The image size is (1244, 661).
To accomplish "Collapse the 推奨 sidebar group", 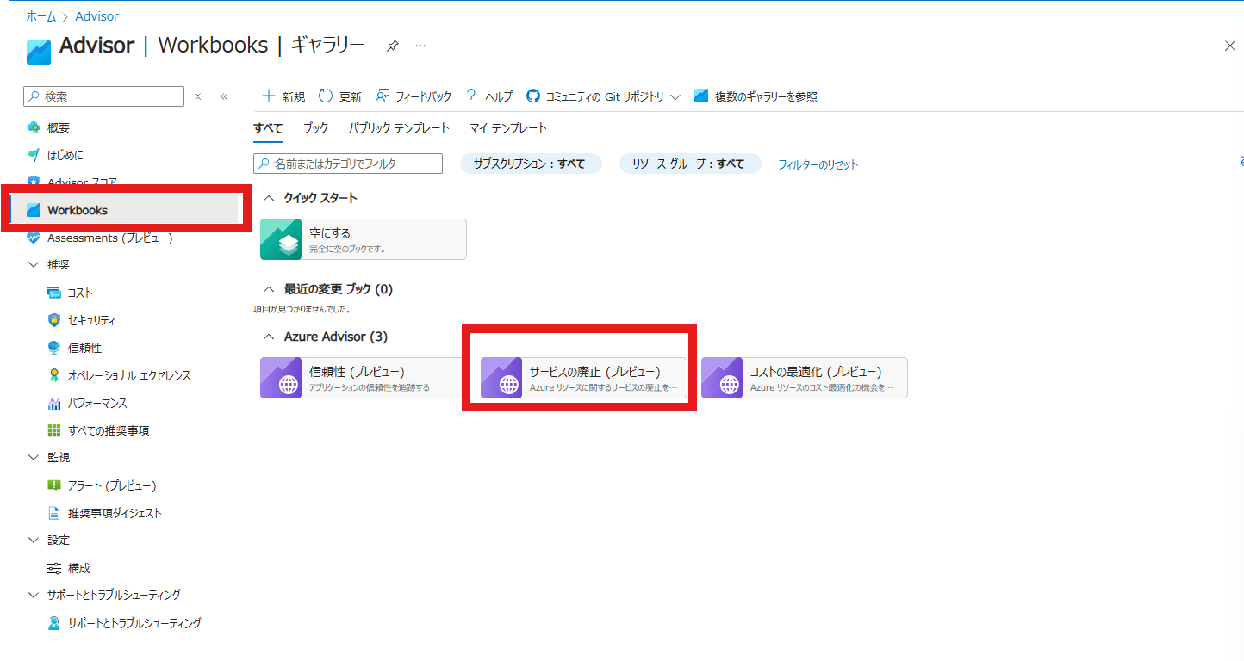I will tap(34, 265).
